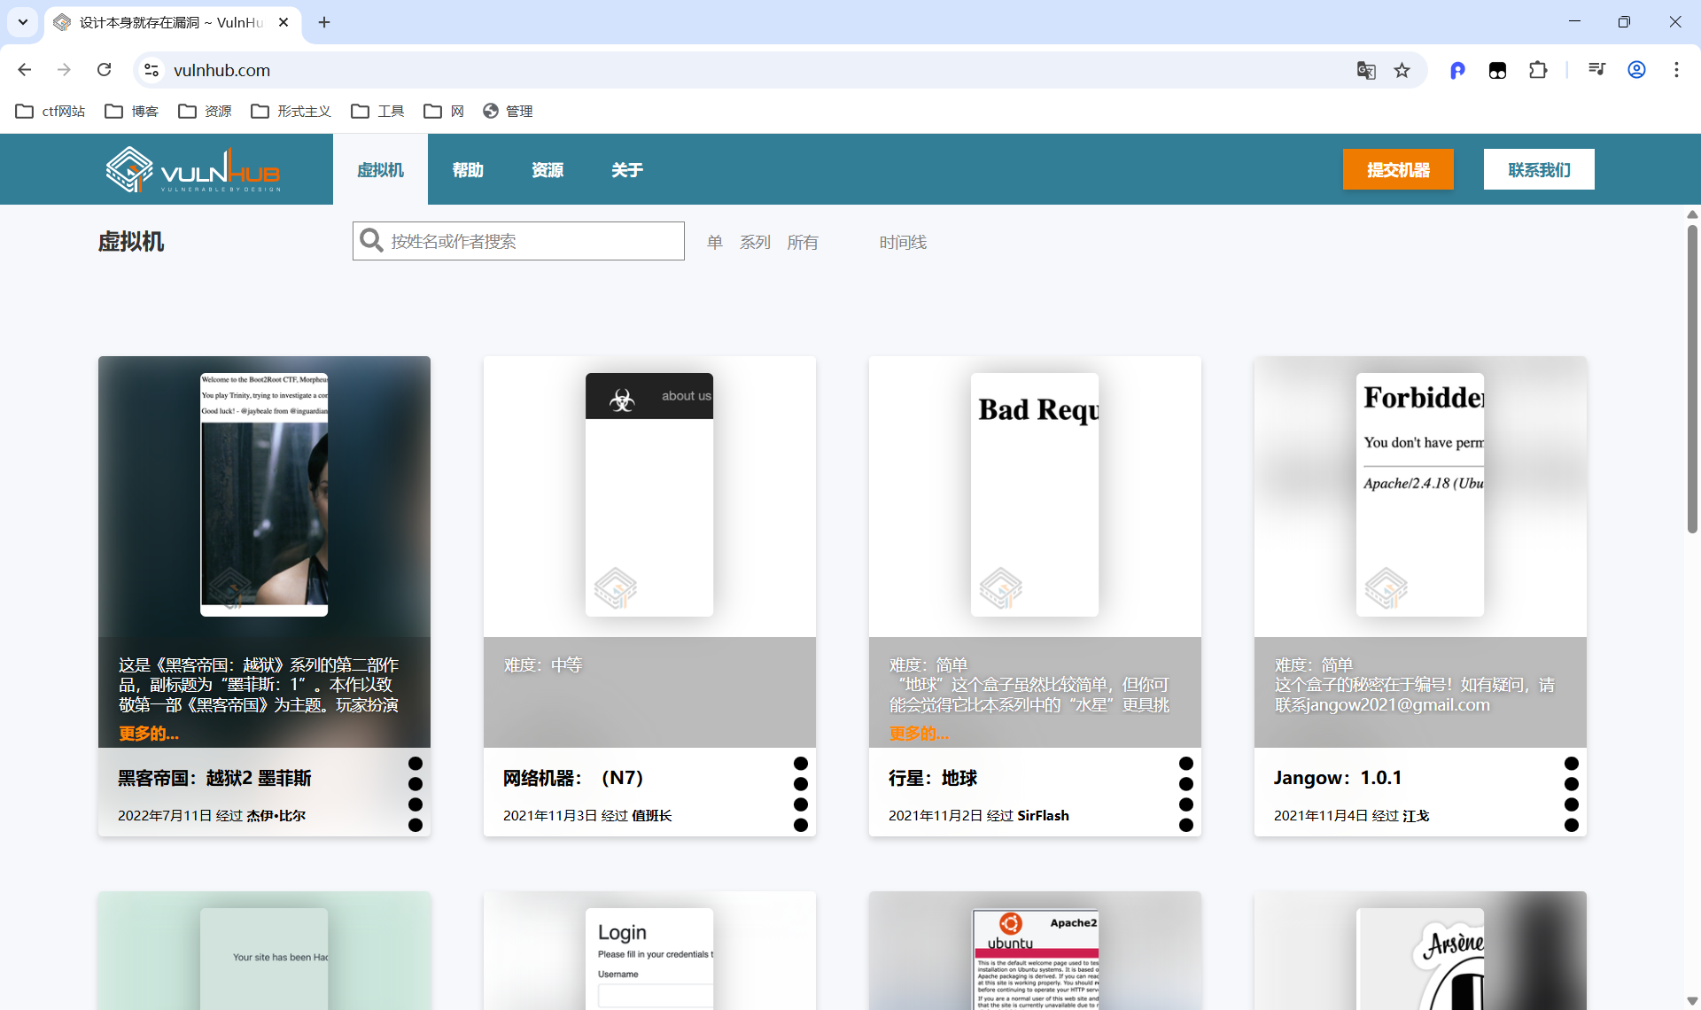Bookmark this page with the star icon

click(1402, 70)
